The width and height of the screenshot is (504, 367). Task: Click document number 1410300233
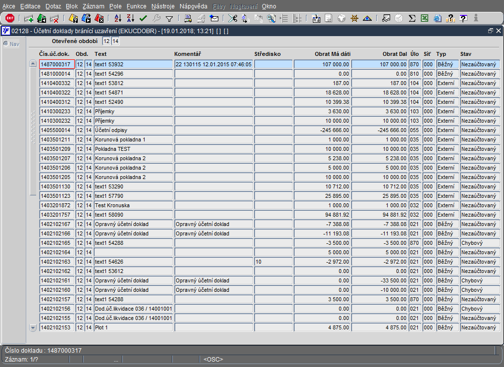57,111
